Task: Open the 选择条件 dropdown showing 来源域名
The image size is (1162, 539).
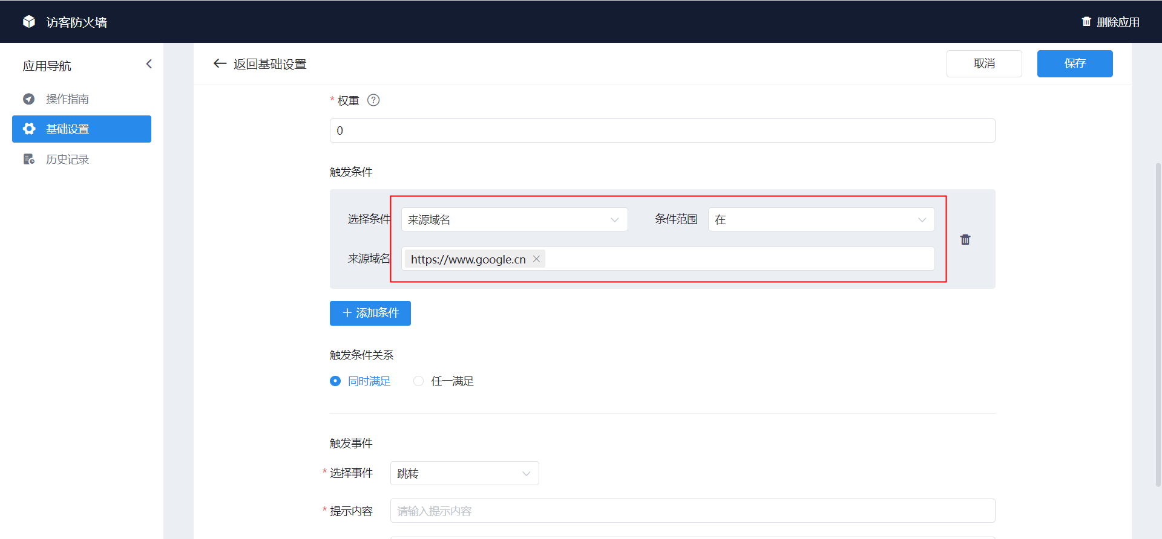Action: 514,219
